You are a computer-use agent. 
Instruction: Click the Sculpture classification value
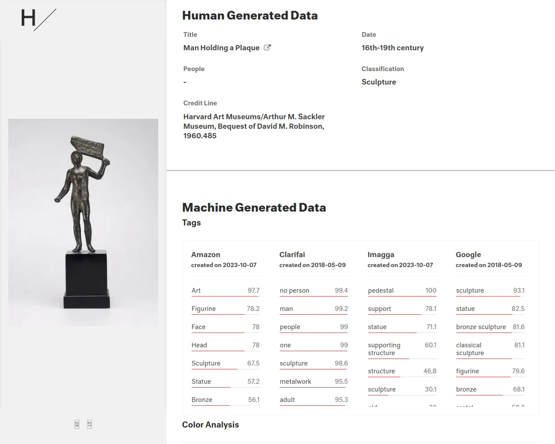(x=379, y=82)
